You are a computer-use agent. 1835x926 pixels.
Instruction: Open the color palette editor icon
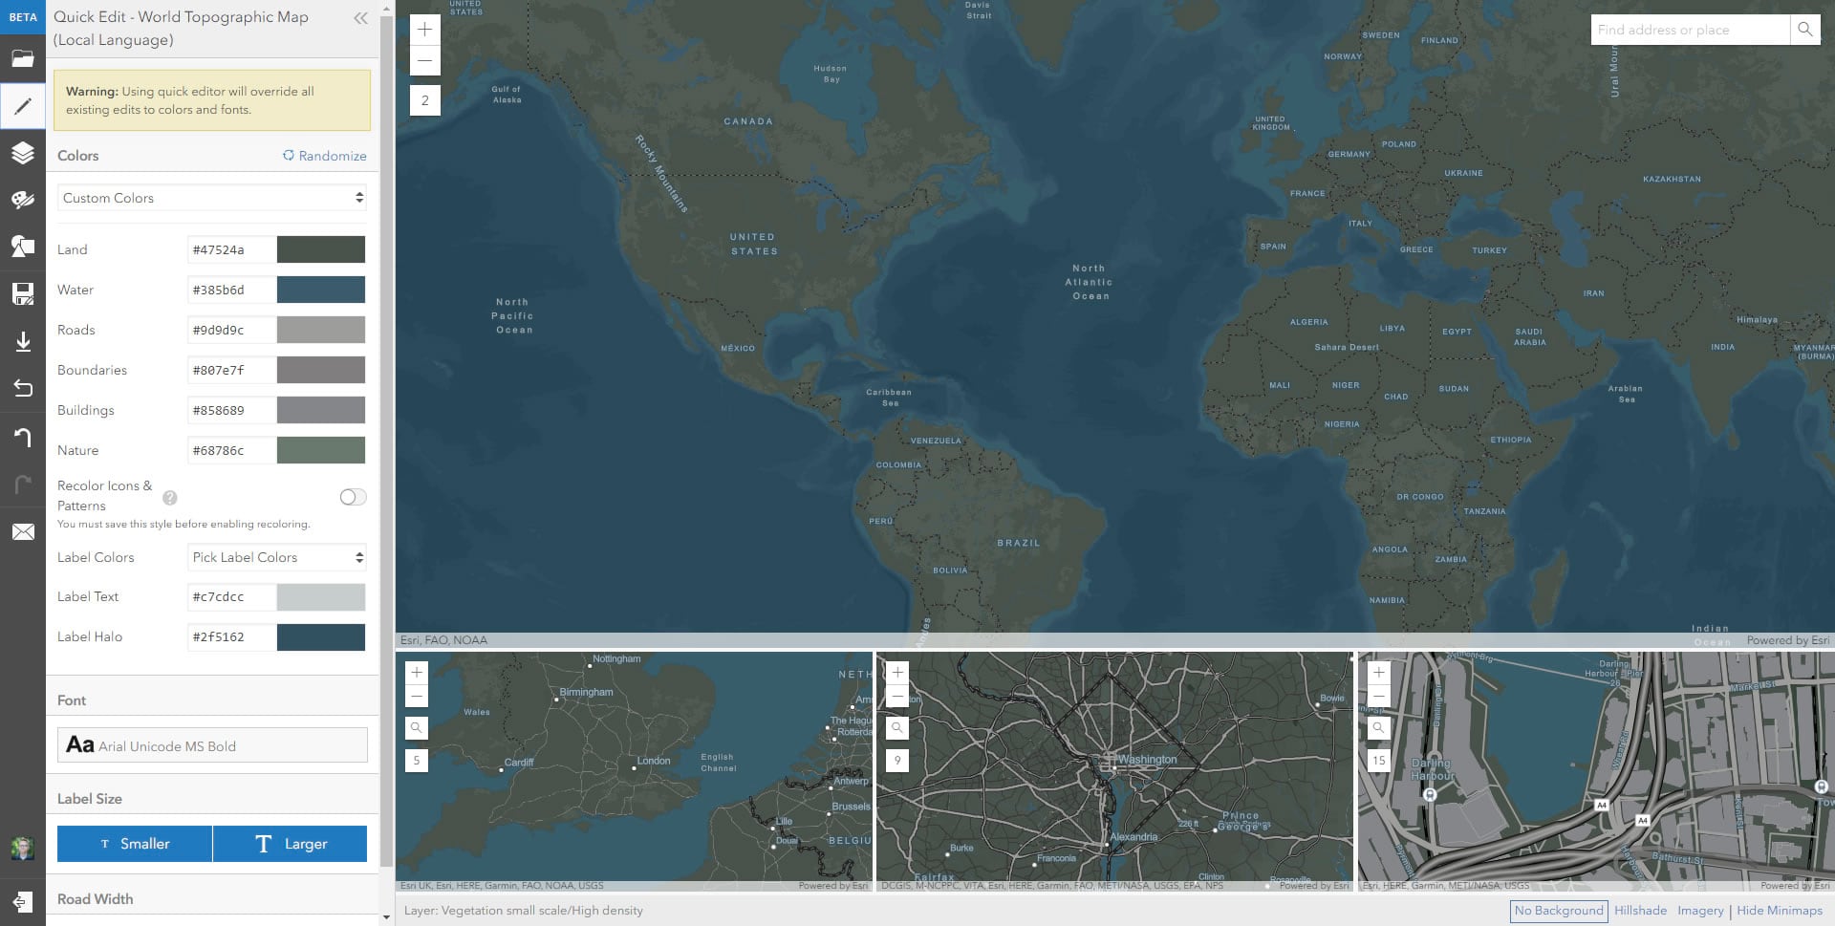tap(23, 200)
